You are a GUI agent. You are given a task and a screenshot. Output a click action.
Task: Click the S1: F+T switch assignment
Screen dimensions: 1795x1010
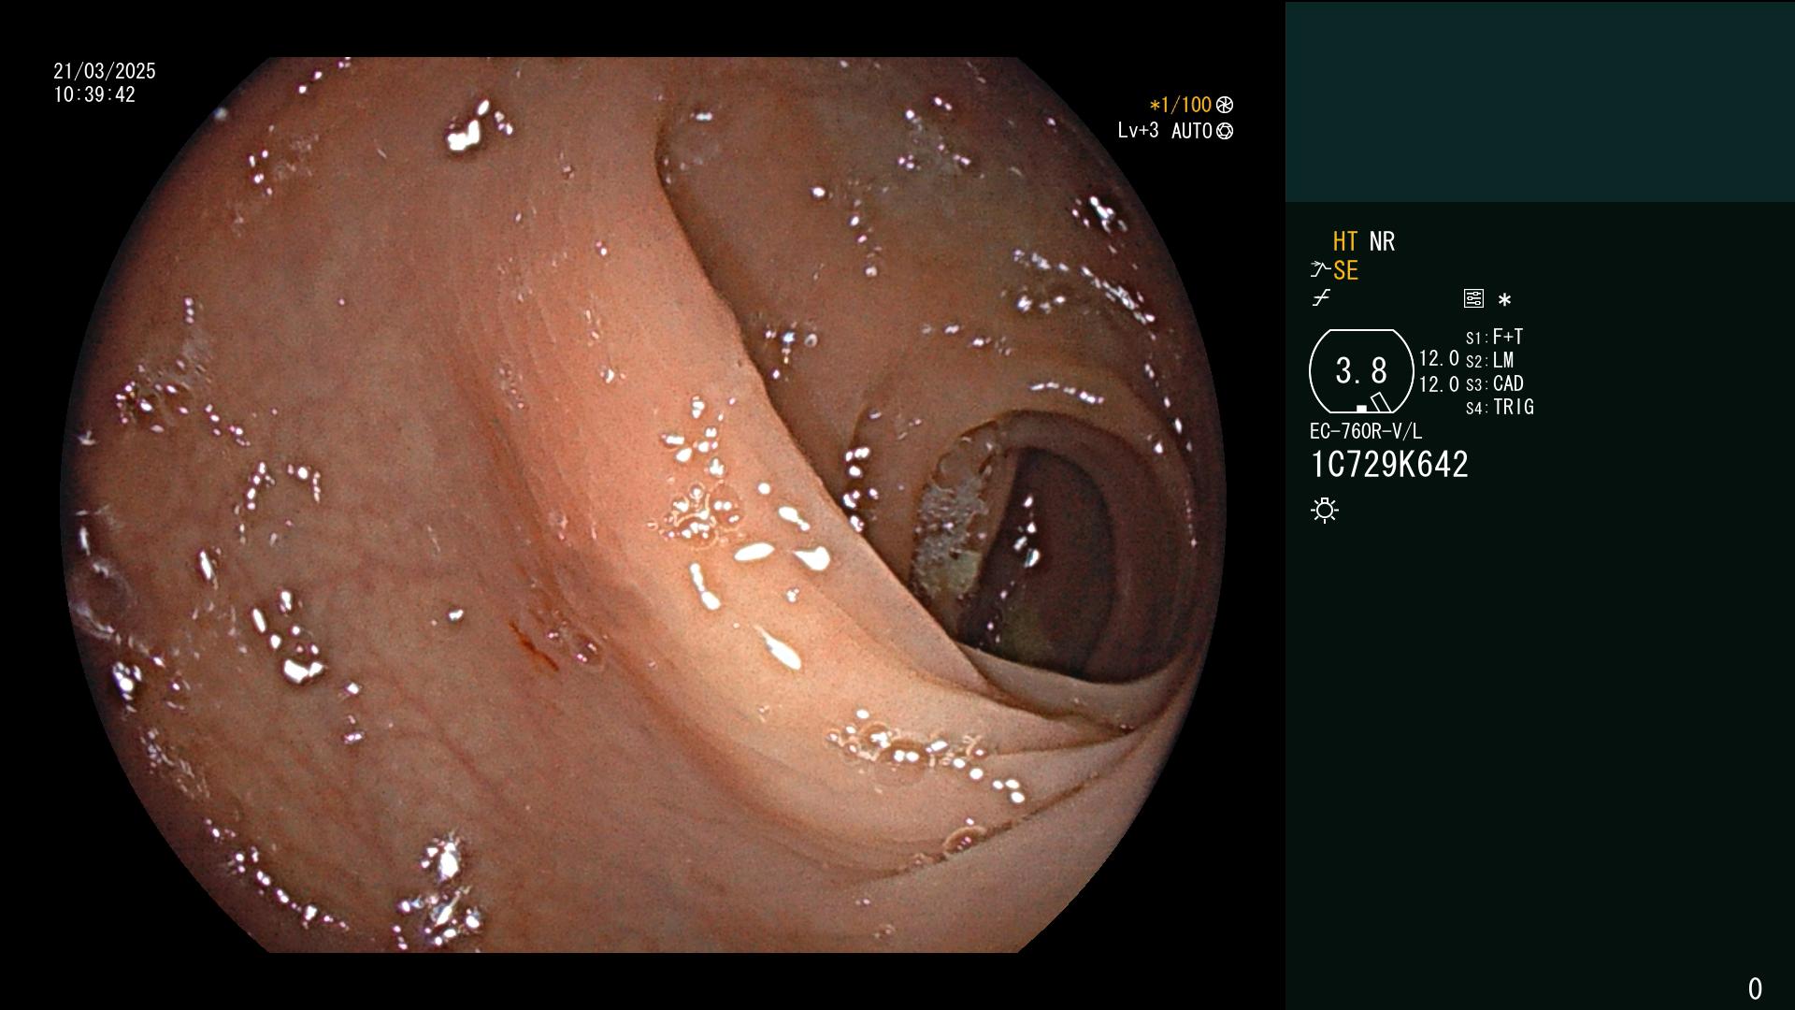click(1494, 337)
